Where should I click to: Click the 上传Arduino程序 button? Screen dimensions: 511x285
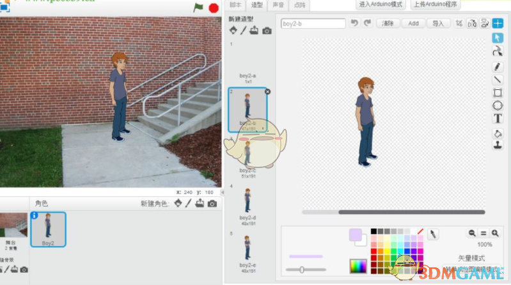pos(436,4)
